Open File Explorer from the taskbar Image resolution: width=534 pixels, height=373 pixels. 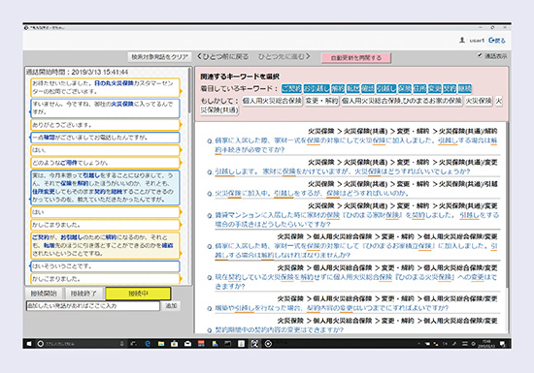161,344
